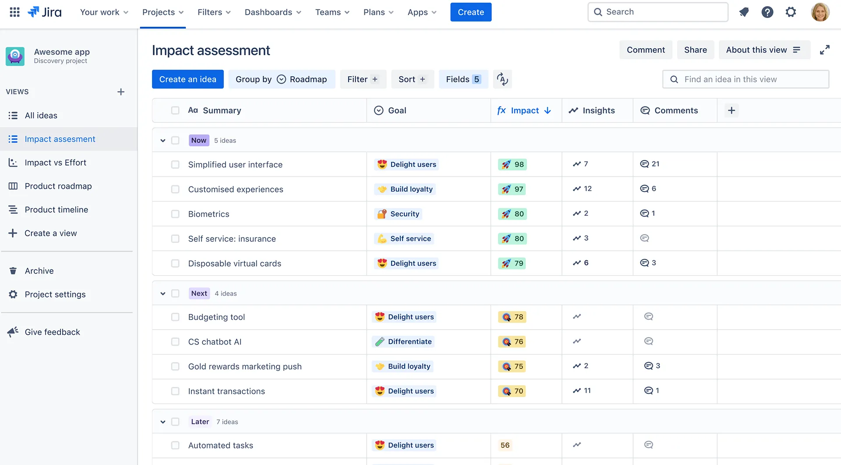841x465 pixels.
Task: Click the auto-save view toggle icon
Action: [x=502, y=79]
